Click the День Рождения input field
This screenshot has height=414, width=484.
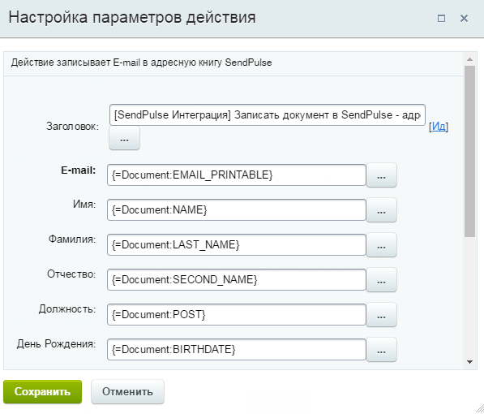[x=237, y=350]
